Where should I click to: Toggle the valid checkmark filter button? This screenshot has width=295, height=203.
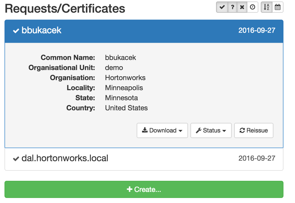222,7
